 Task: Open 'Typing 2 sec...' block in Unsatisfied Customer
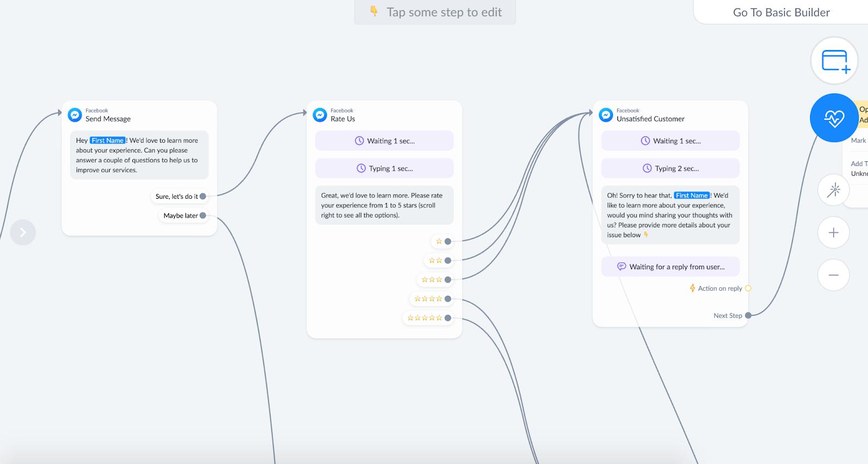pos(670,168)
